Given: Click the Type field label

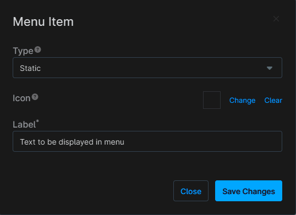Looking at the screenshot, I should coord(23,51).
